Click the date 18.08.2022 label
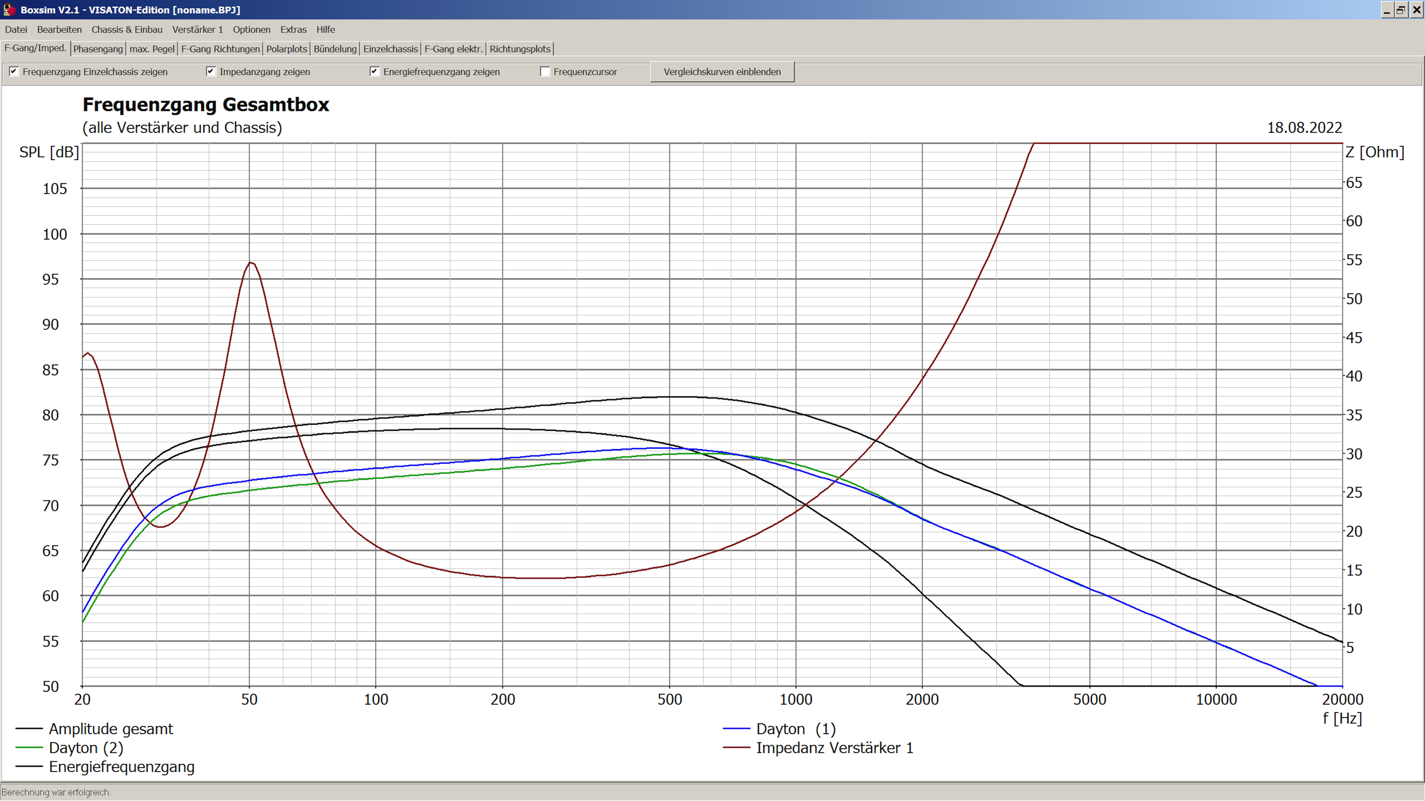The width and height of the screenshot is (1425, 801). 1304,127
